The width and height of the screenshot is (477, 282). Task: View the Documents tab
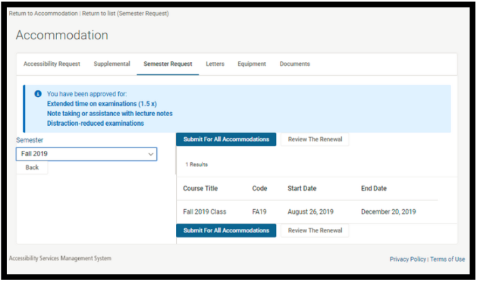coord(294,64)
